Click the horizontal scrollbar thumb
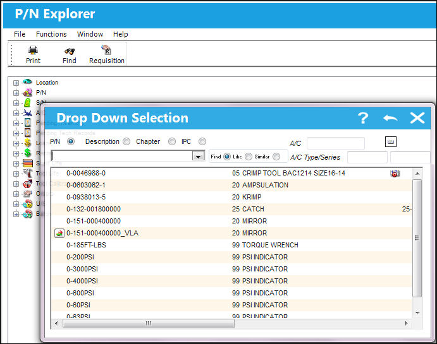Image resolution: width=437 pixels, height=344 pixels. pos(149,323)
